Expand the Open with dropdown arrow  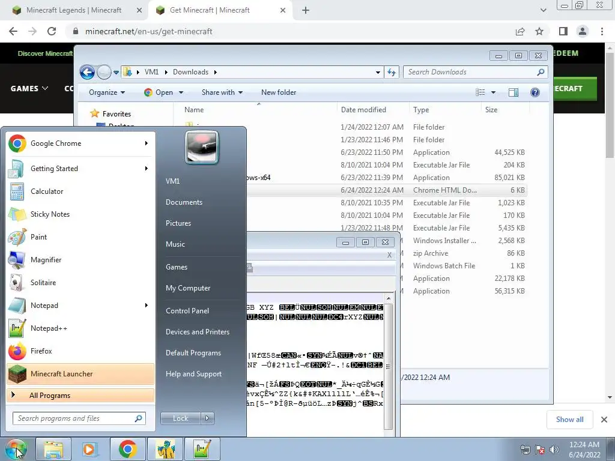click(181, 92)
